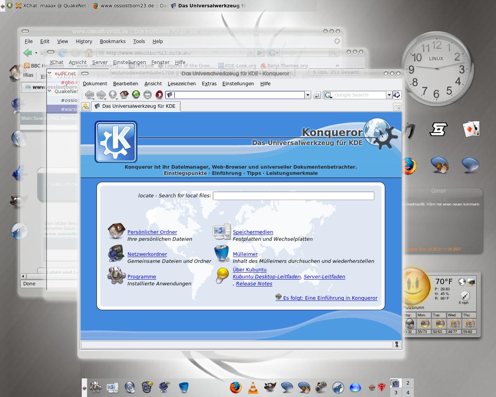496x397 pixels.
Task: Open the Dokument menu in Konqueror
Action: 95,83
